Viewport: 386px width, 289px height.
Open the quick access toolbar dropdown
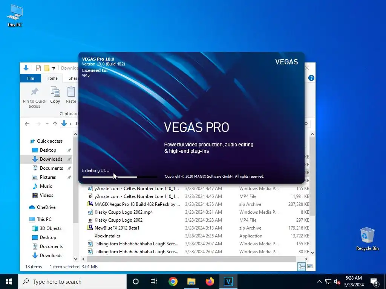[54, 68]
